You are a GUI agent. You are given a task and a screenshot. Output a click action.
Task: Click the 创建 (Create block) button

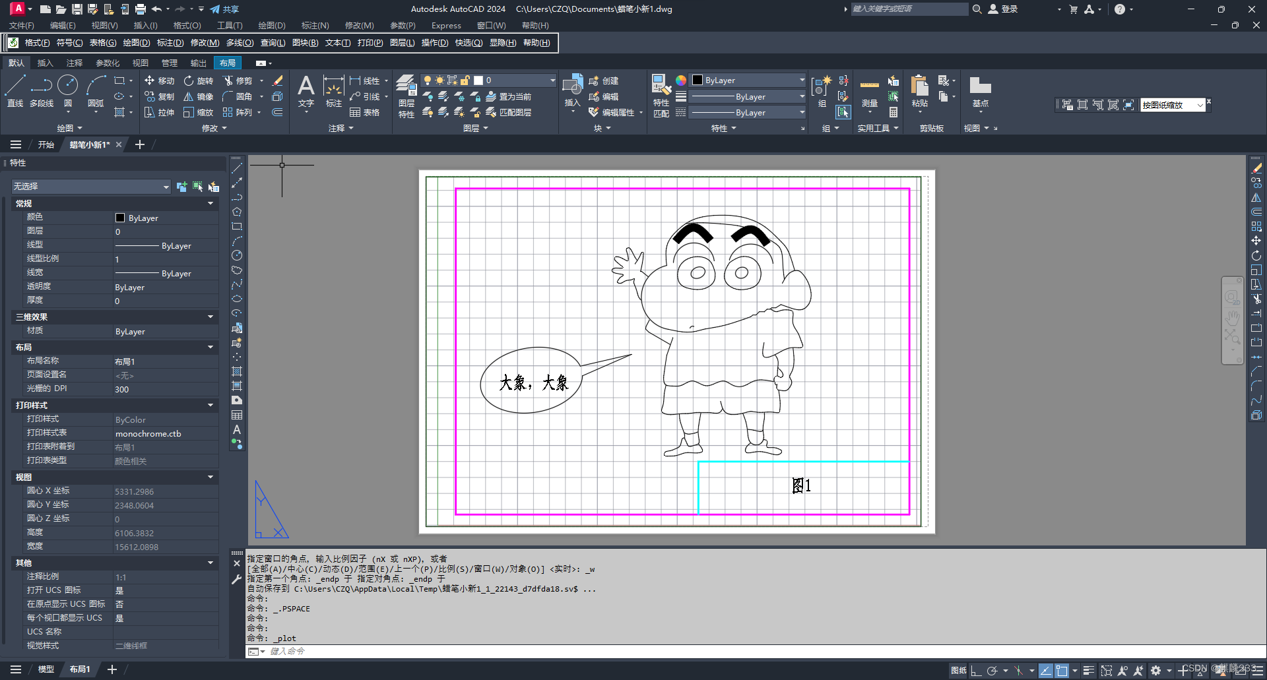pos(603,80)
